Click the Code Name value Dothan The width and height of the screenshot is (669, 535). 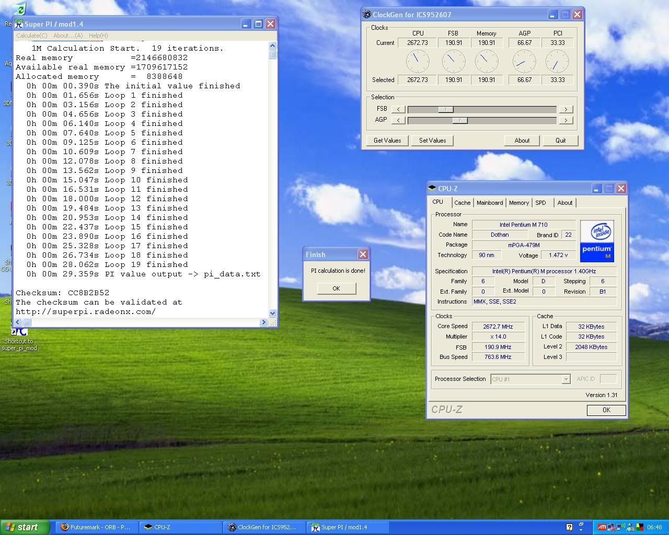coord(499,235)
